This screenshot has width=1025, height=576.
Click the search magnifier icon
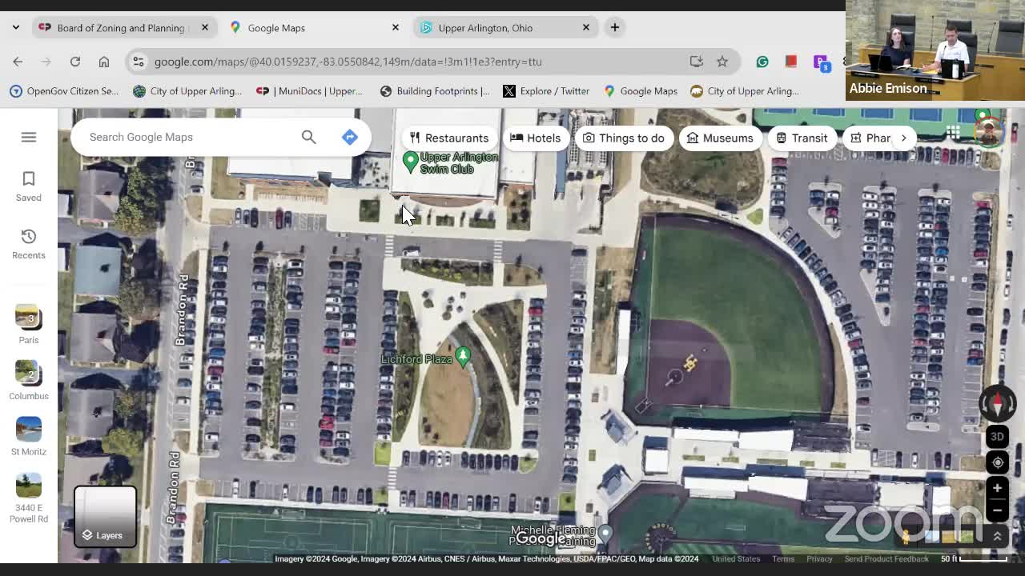click(308, 137)
